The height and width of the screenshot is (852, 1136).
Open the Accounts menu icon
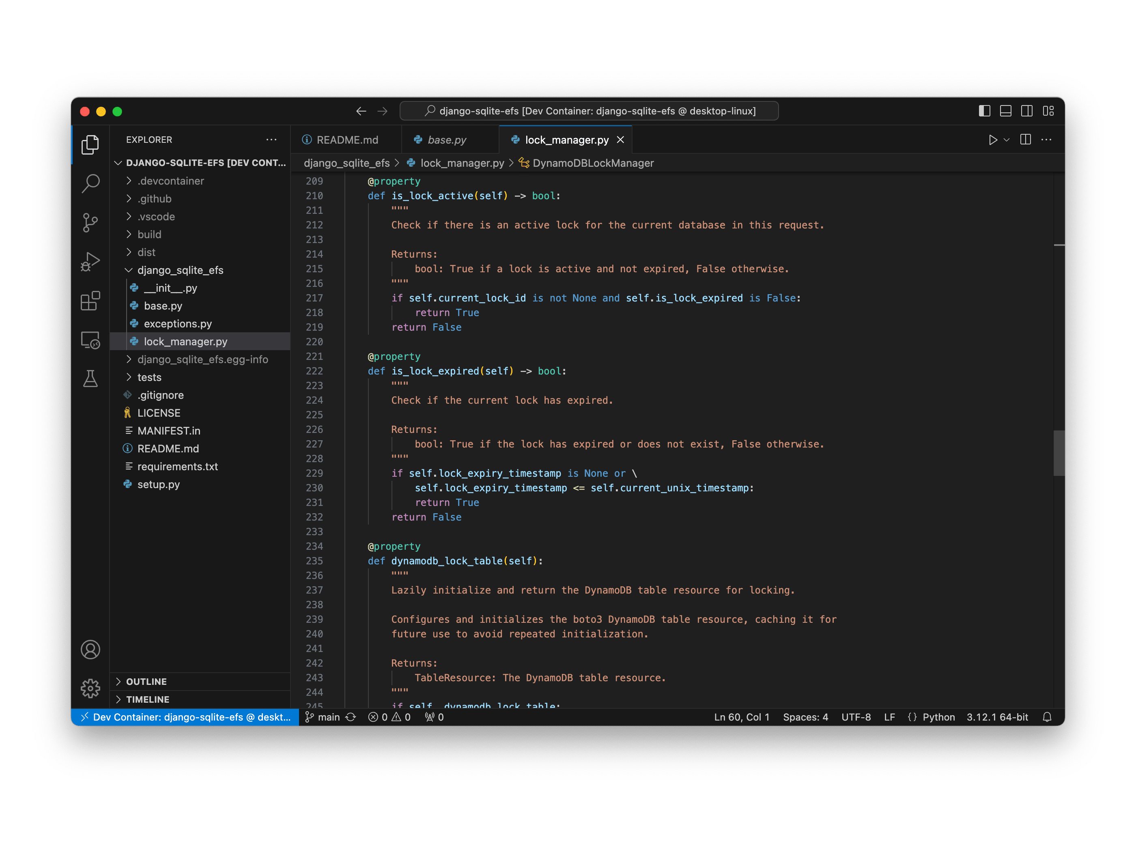coord(90,650)
